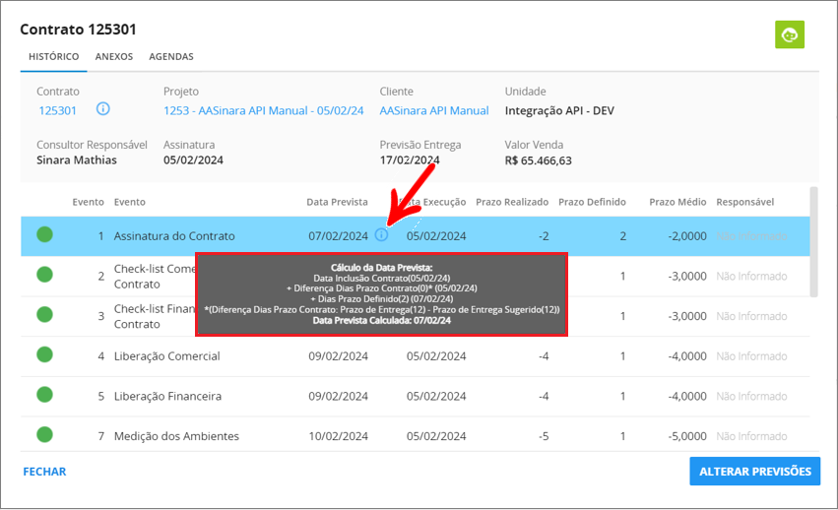Select the Medição dos Ambientes event name

pyautogui.click(x=176, y=437)
